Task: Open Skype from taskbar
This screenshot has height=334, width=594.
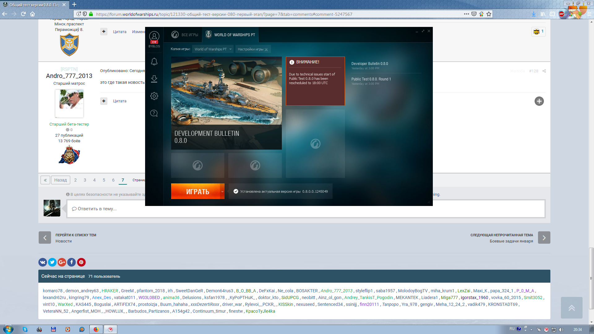Action: [x=25, y=329]
